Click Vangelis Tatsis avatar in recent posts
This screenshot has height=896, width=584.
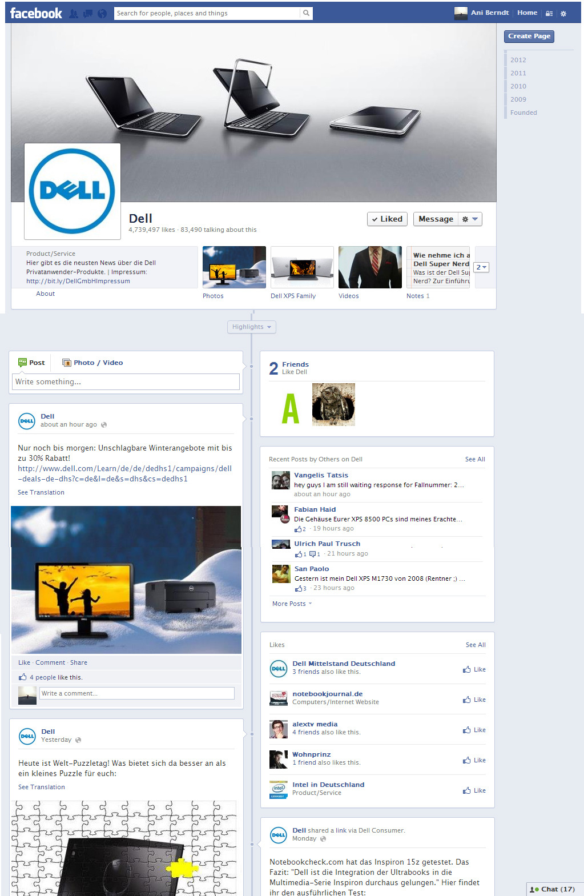point(281,480)
